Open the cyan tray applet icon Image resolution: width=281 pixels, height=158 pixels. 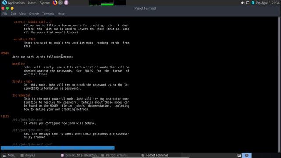pyautogui.click(x=253, y=3)
